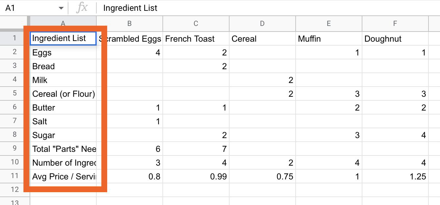Screen dimensions: 440x205
Task: Click the Cereal (or Flour) cell
Action: (x=63, y=94)
